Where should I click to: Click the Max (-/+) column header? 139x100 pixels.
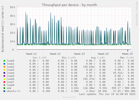tap(127, 58)
